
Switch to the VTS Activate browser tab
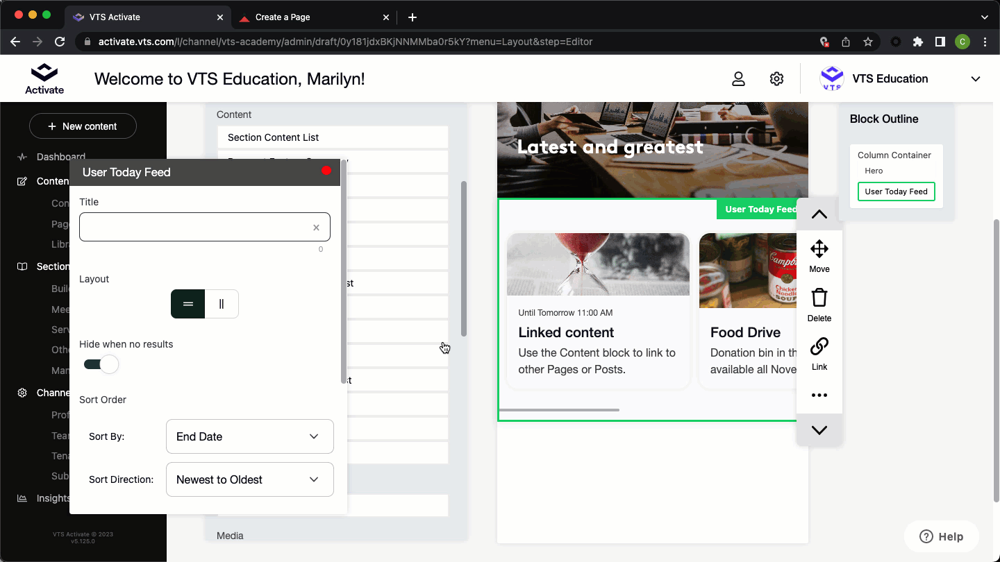pos(148,17)
